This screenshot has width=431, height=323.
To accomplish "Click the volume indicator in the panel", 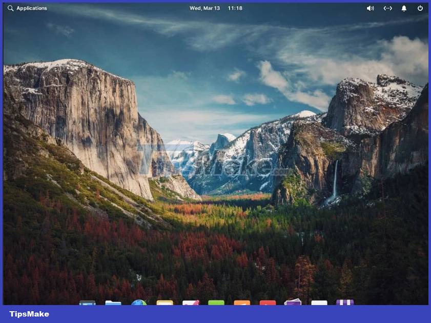I will click(371, 8).
